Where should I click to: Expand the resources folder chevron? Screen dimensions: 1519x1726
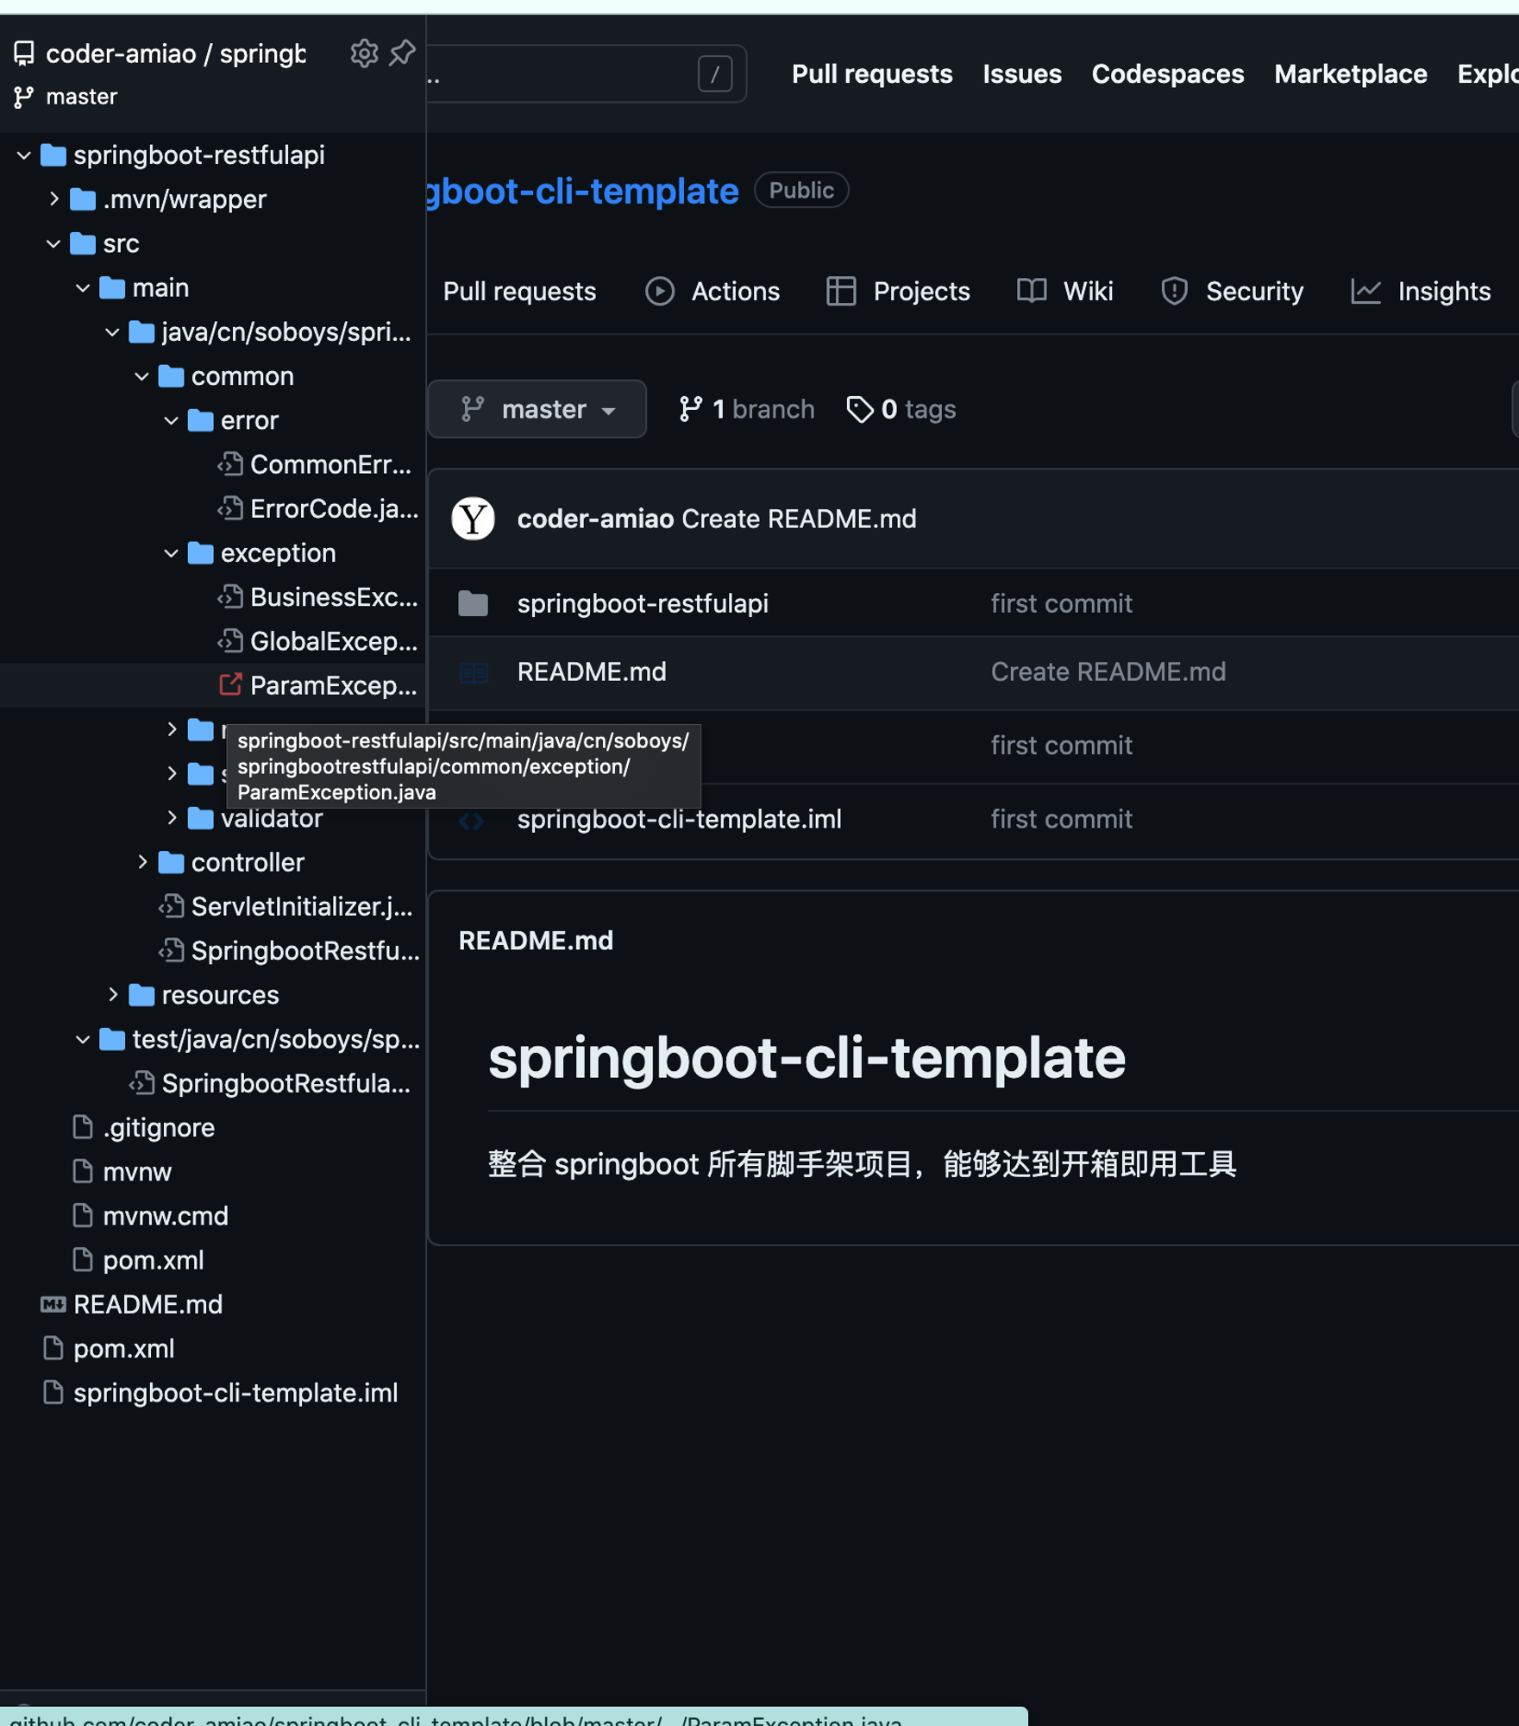coord(113,995)
